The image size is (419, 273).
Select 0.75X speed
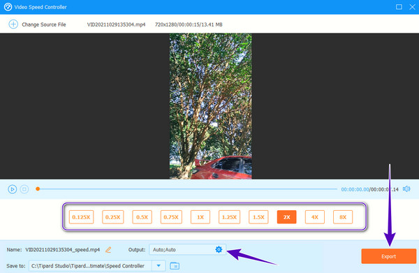171,217
